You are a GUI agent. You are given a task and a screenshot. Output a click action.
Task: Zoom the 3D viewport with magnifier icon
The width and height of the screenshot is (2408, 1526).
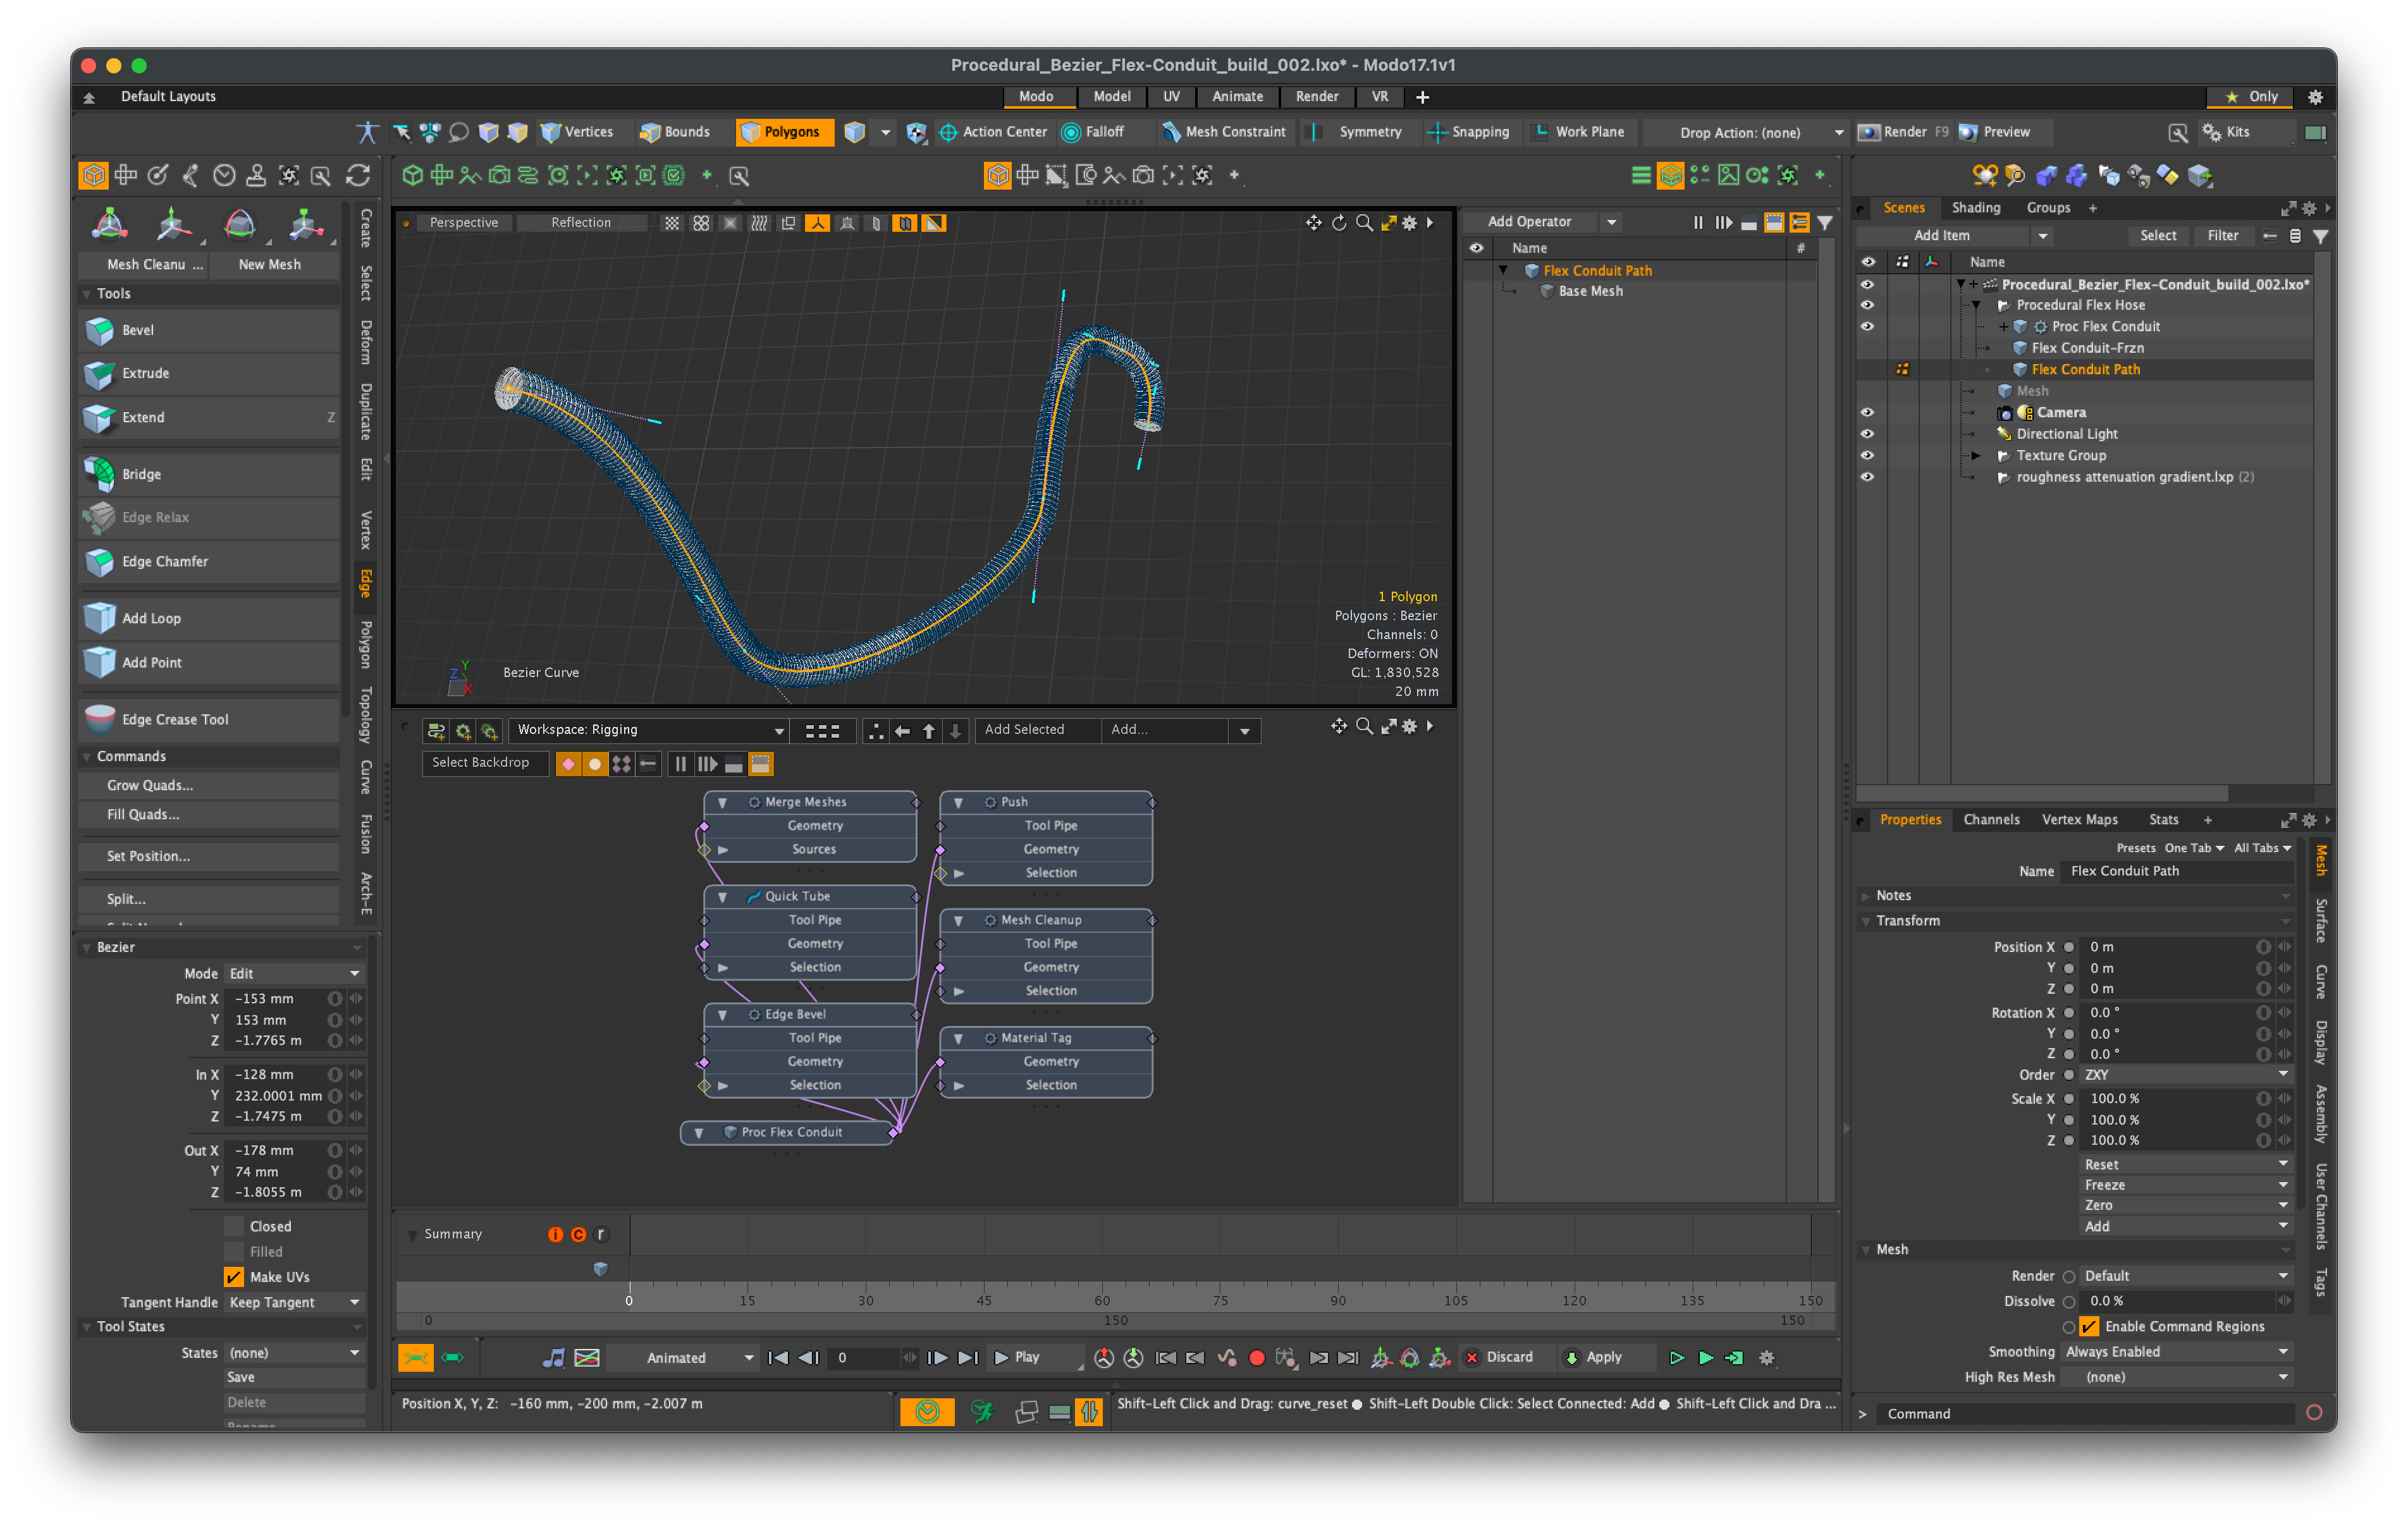[x=1364, y=223]
